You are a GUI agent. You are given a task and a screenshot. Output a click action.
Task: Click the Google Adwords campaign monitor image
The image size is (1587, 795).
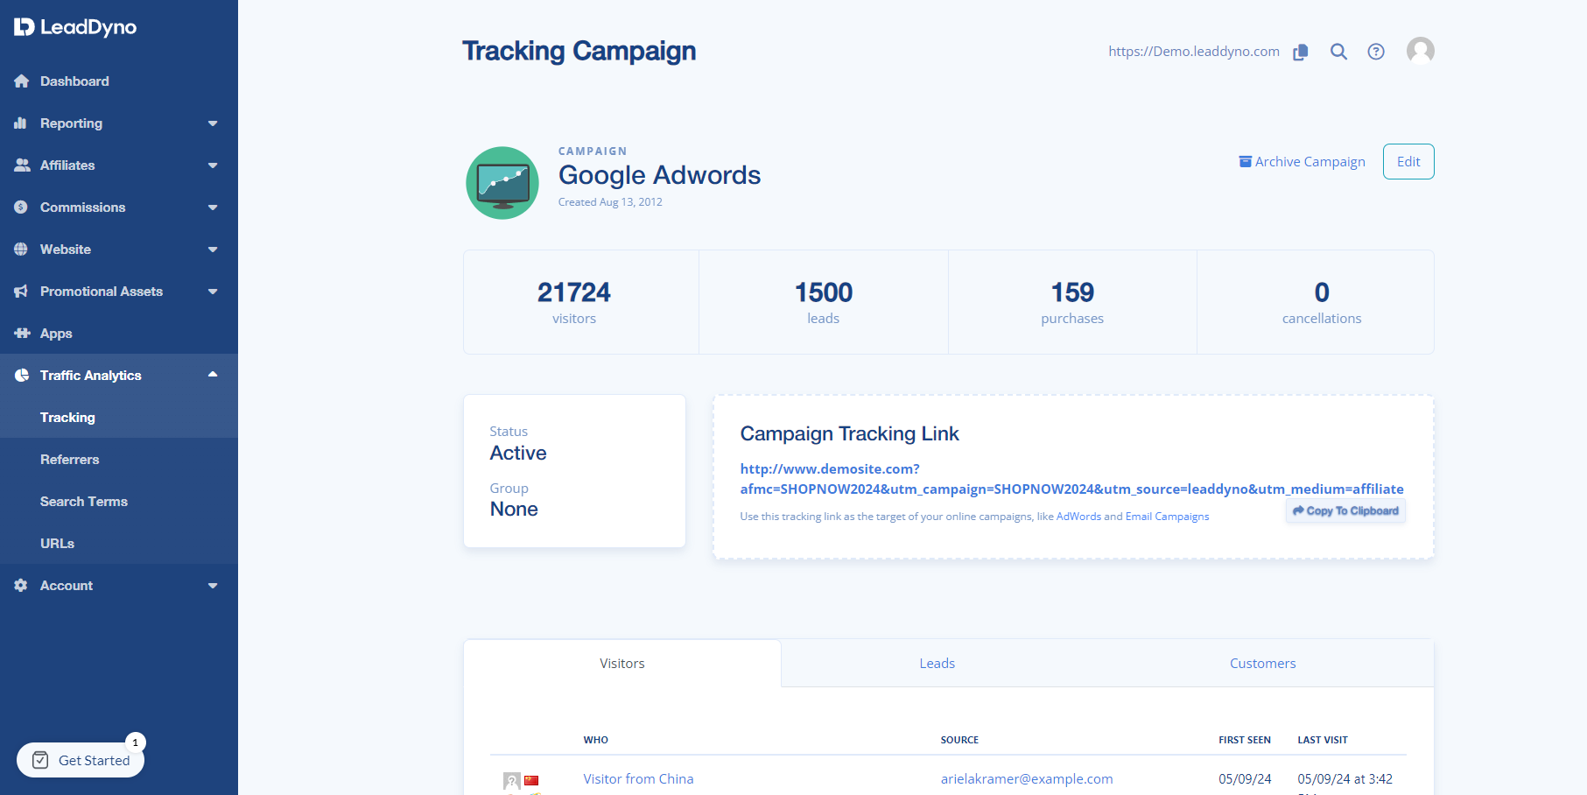(502, 183)
